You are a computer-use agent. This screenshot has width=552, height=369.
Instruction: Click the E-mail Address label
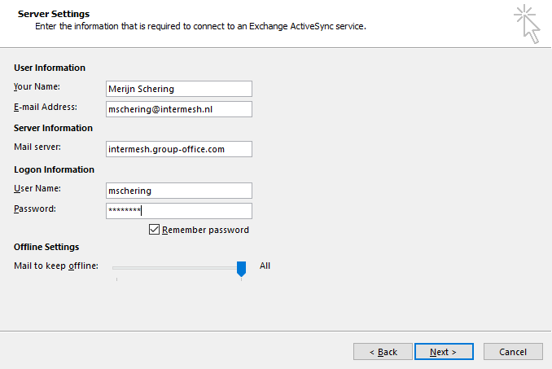[x=46, y=107]
